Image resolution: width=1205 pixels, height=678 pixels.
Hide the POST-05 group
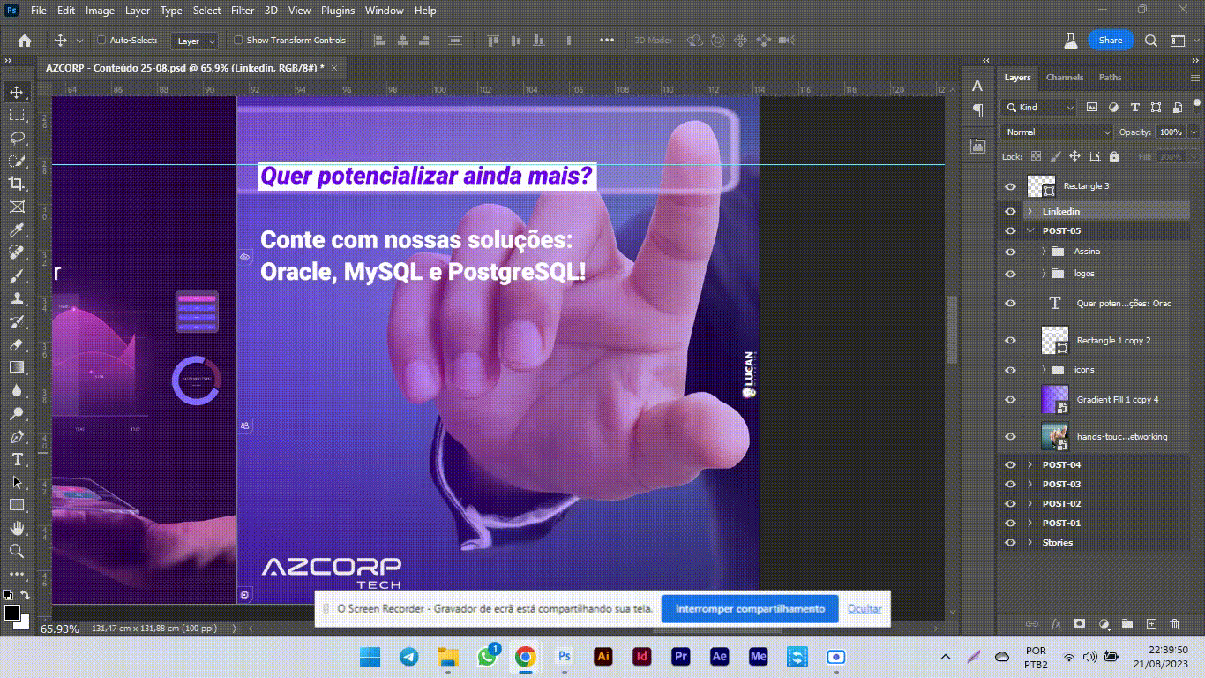pos(1010,230)
